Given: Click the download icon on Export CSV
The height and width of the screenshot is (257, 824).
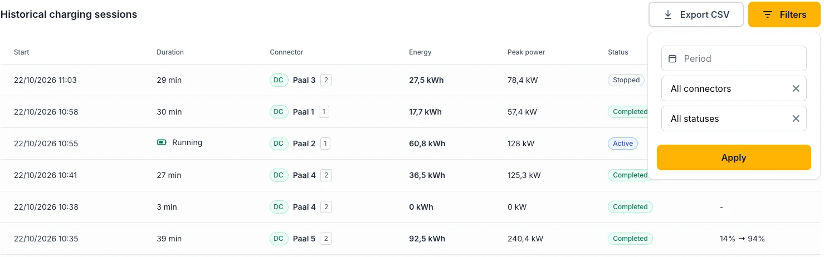Looking at the screenshot, I should click(668, 15).
